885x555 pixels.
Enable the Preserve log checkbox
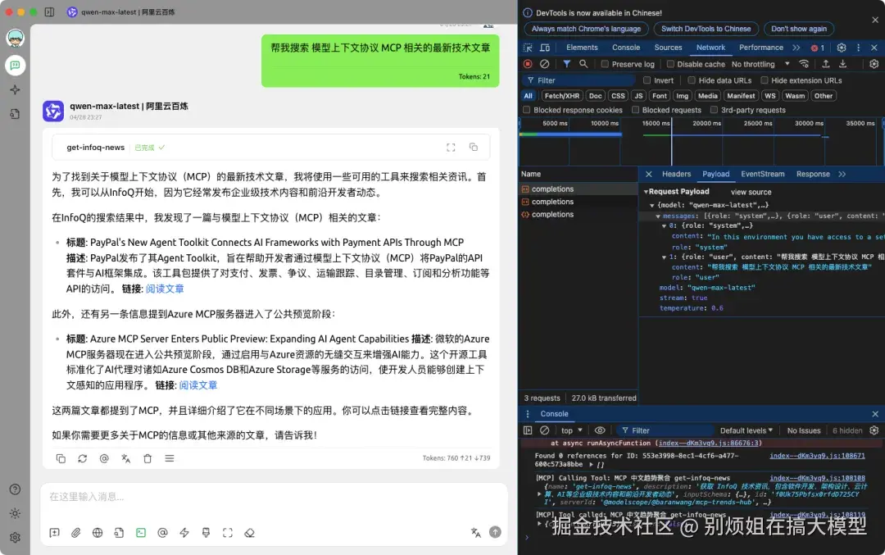pyautogui.click(x=606, y=63)
